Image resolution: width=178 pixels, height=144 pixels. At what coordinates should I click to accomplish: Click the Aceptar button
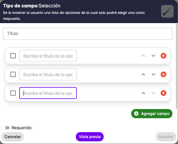point(166,137)
